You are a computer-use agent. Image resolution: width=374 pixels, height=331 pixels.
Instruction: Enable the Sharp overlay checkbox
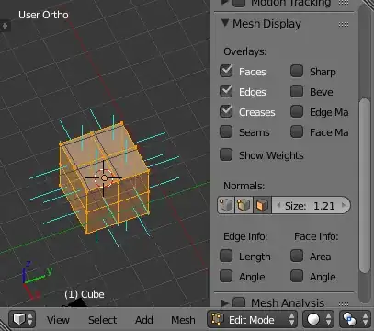tap(297, 71)
